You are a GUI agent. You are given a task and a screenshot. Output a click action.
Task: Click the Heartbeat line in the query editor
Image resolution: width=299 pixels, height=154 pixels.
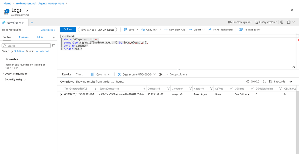pos(68,36)
